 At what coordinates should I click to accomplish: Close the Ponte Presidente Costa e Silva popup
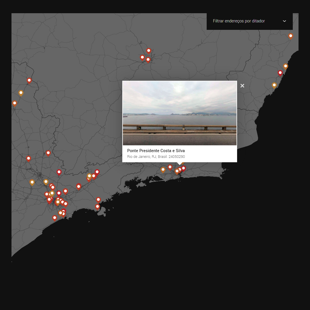click(242, 86)
